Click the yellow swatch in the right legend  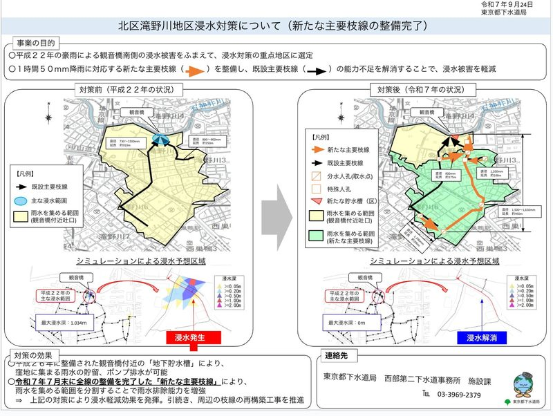click(x=316, y=216)
